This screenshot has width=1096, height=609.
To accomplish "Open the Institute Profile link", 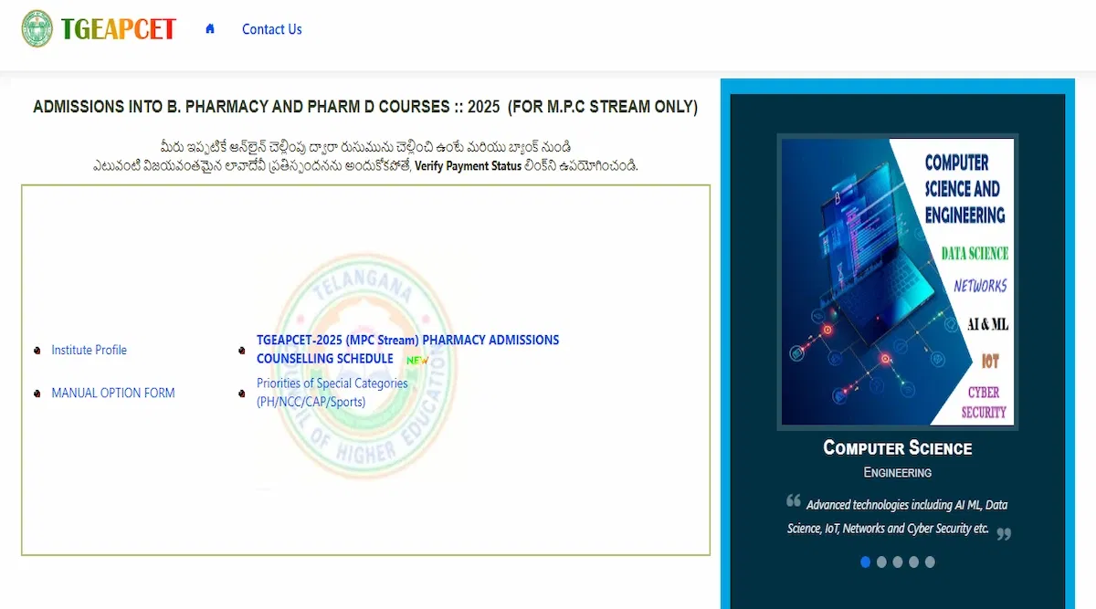I will tap(89, 350).
